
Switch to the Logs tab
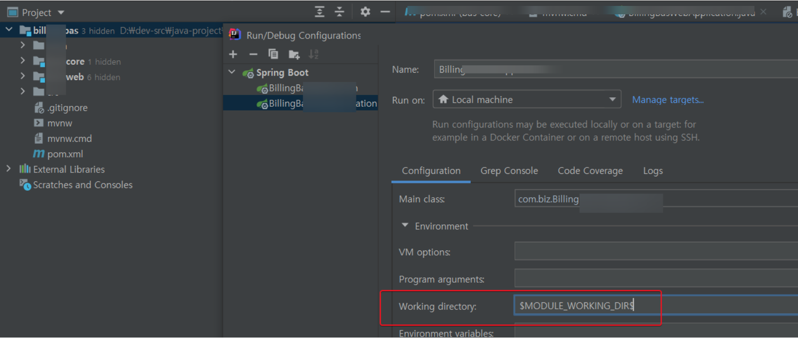click(652, 170)
